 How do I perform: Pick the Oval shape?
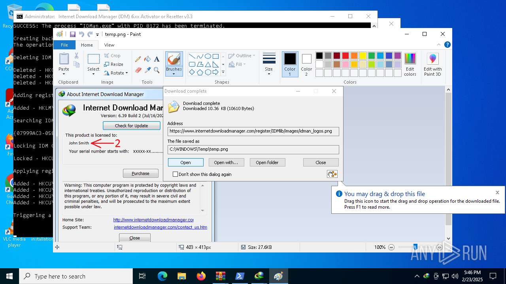coord(208,56)
